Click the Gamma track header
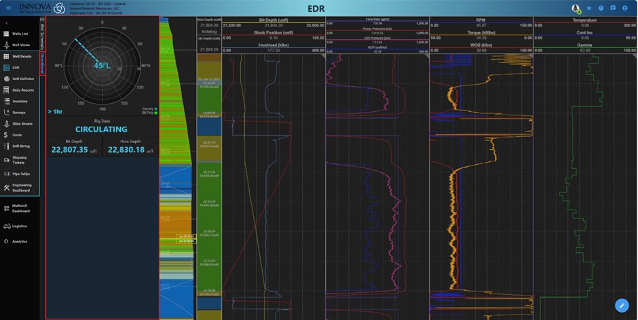 pyautogui.click(x=584, y=45)
